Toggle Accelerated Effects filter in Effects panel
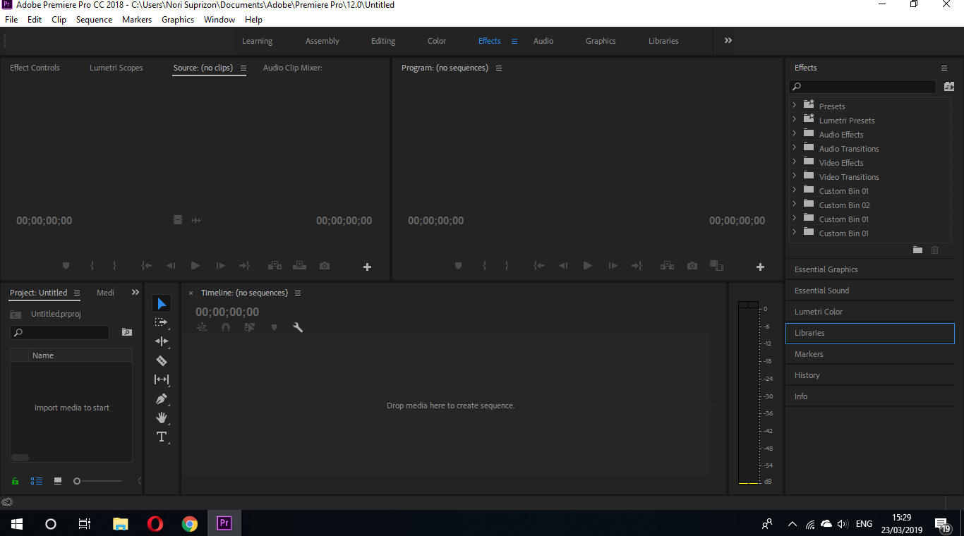 click(949, 87)
